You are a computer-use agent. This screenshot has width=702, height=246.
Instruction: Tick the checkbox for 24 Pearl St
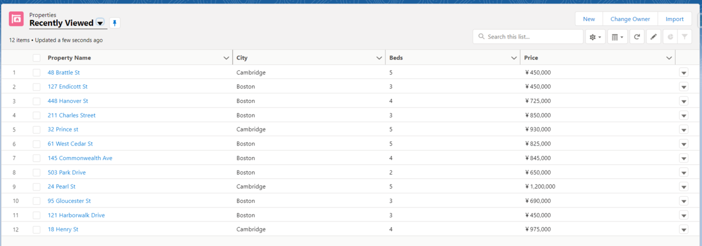click(x=37, y=186)
